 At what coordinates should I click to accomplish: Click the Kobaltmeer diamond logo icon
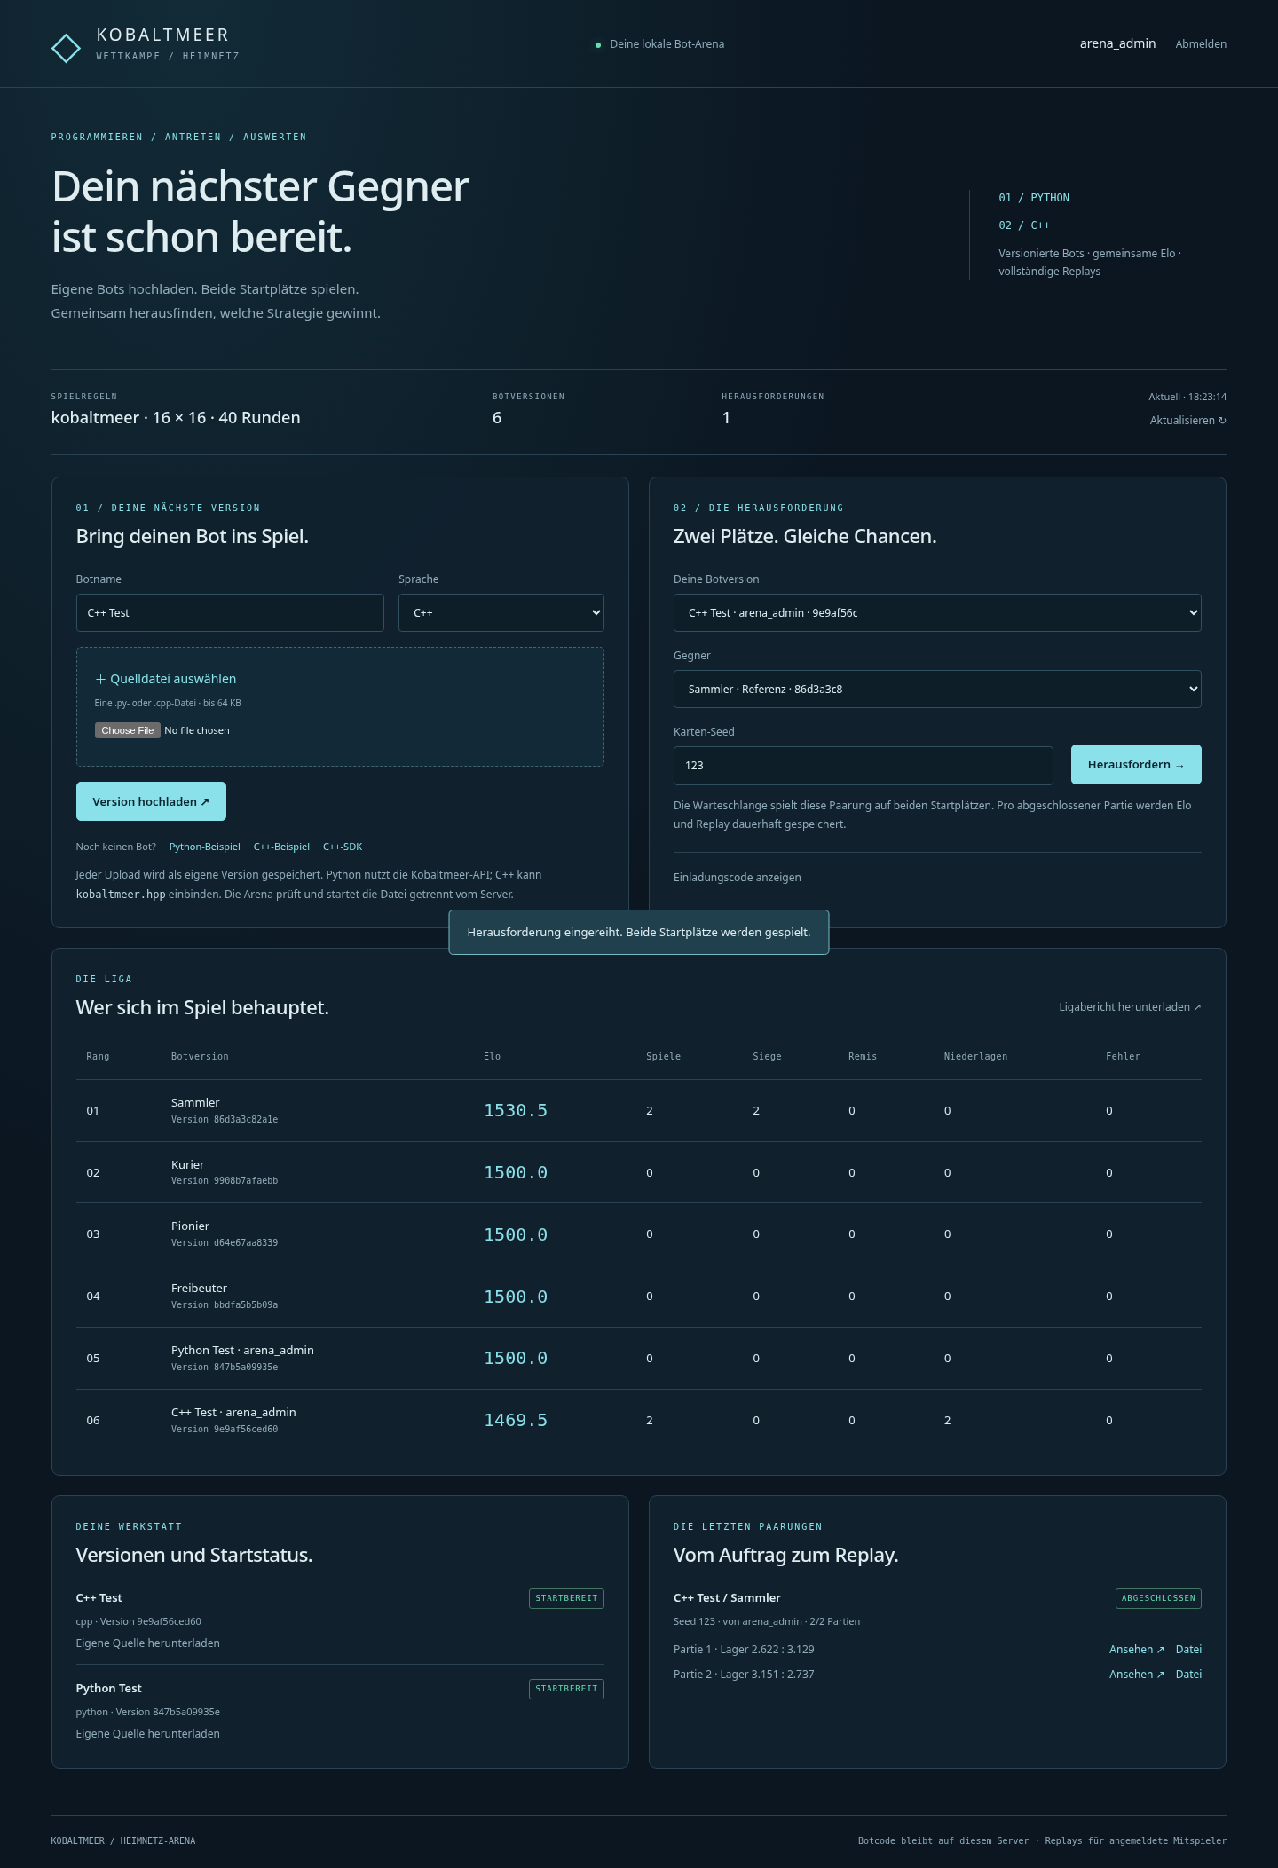[66, 48]
